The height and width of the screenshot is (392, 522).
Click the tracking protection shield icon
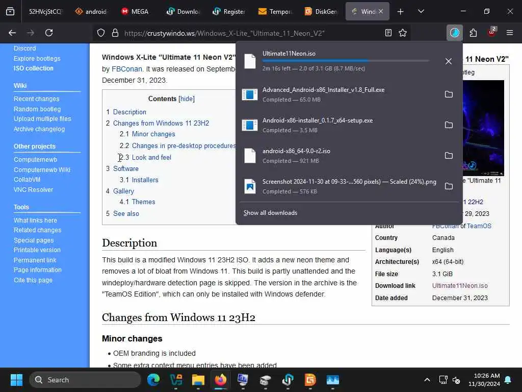click(101, 33)
